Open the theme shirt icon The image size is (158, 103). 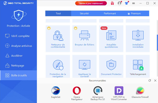[127, 3]
